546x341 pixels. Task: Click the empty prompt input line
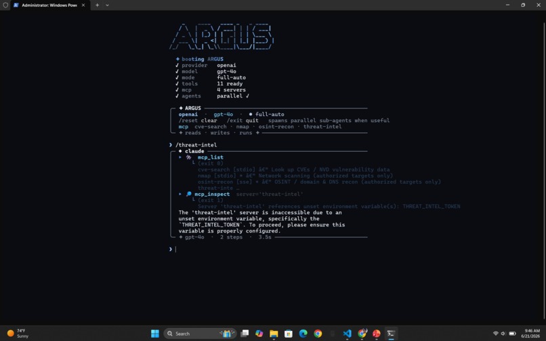[268, 249]
